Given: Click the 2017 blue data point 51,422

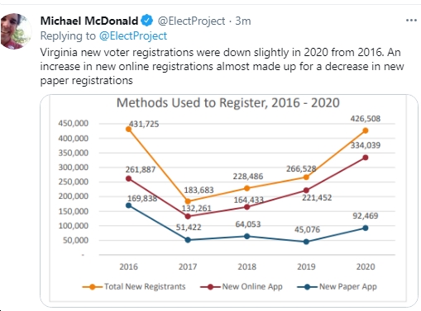Looking at the screenshot, I should pos(188,240).
